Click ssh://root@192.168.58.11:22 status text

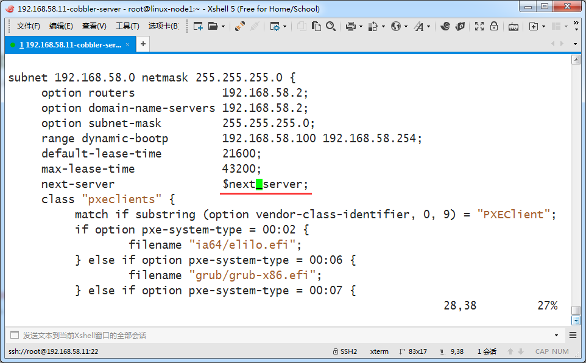pyautogui.click(x=53, y=351)
